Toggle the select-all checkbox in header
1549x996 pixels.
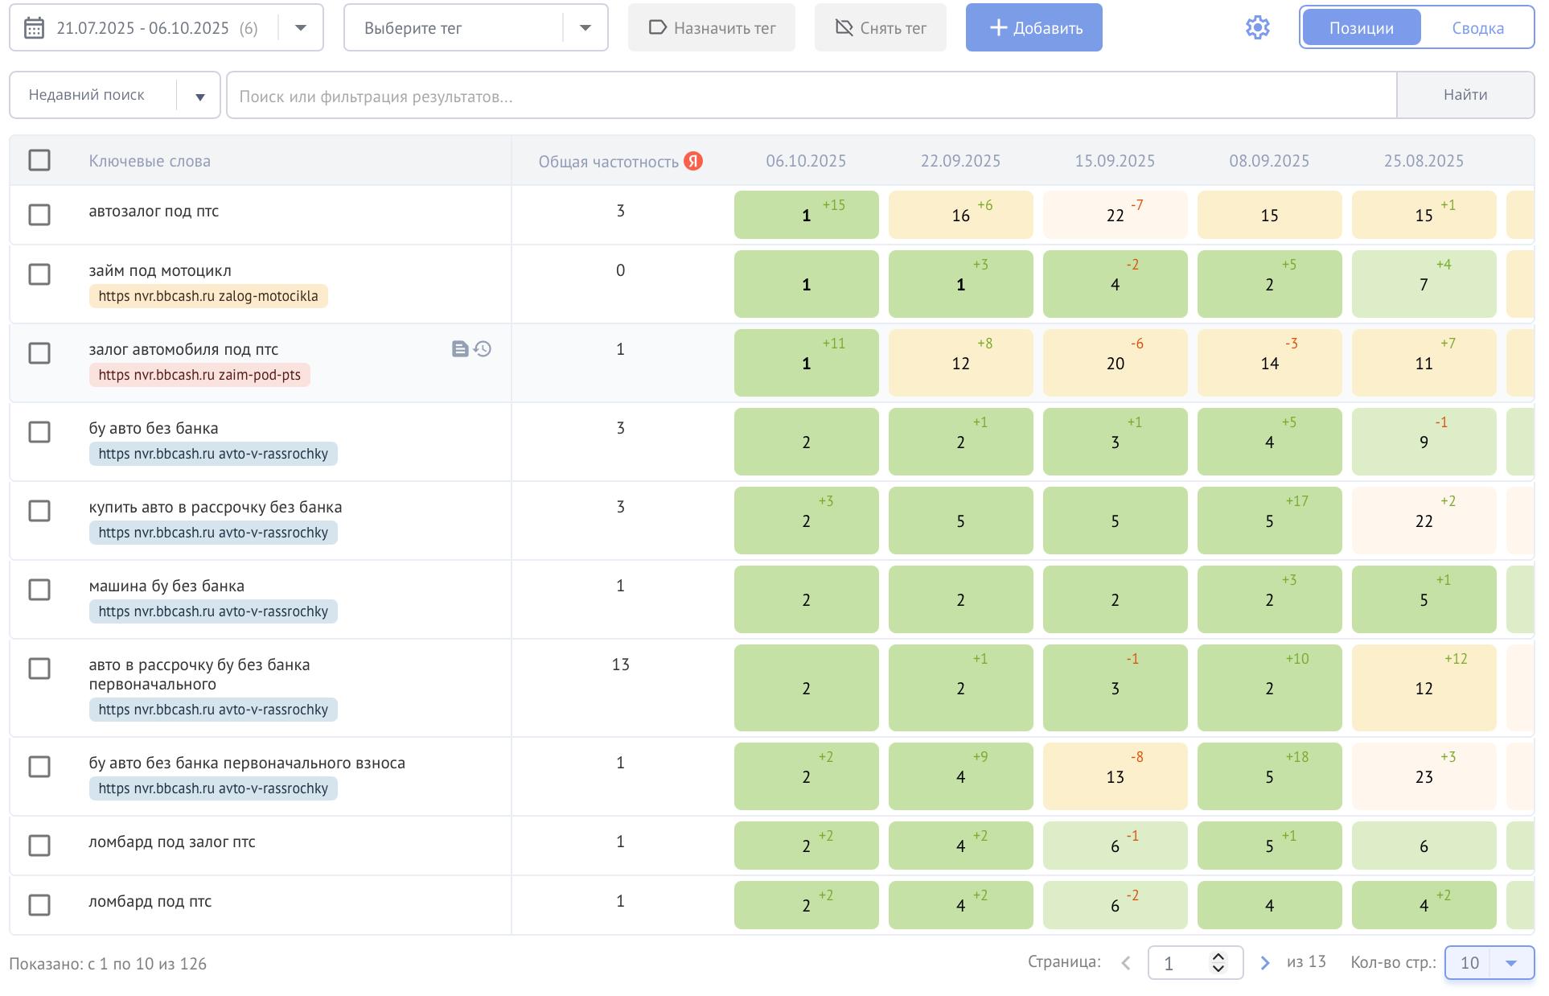pyautogui.click(x=39, y=160)
